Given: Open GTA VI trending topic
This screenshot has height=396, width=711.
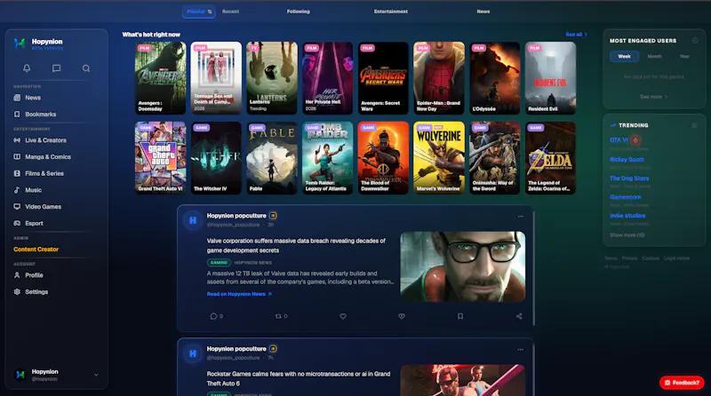Looking at the screenshot, I should click(x=619, y=140).
